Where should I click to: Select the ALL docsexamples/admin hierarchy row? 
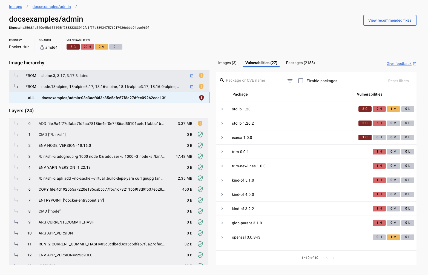click(109, 98)
